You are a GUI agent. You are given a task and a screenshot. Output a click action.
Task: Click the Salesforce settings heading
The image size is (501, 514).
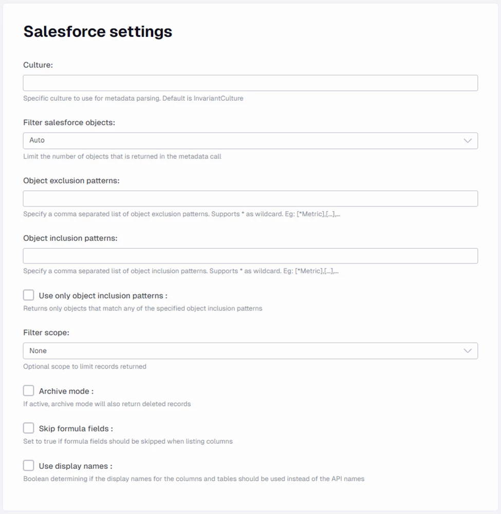[x=98, y=31]
